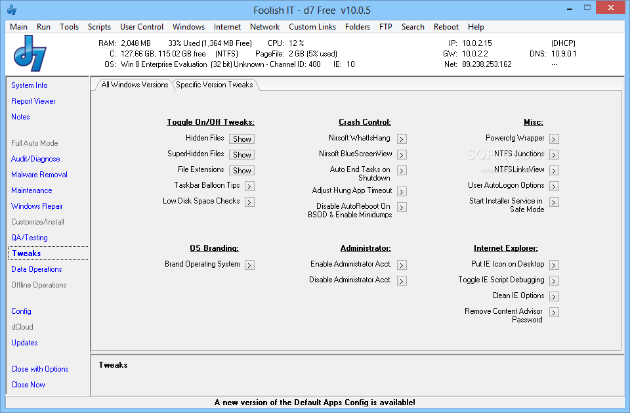Click Brand Operating System arrow button
630x413 pixels.
[249, 265]
